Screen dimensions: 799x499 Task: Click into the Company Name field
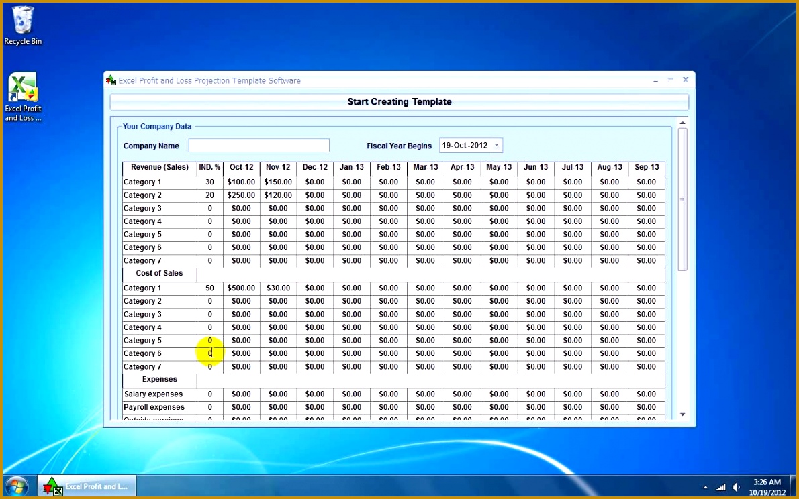(259, 145)
